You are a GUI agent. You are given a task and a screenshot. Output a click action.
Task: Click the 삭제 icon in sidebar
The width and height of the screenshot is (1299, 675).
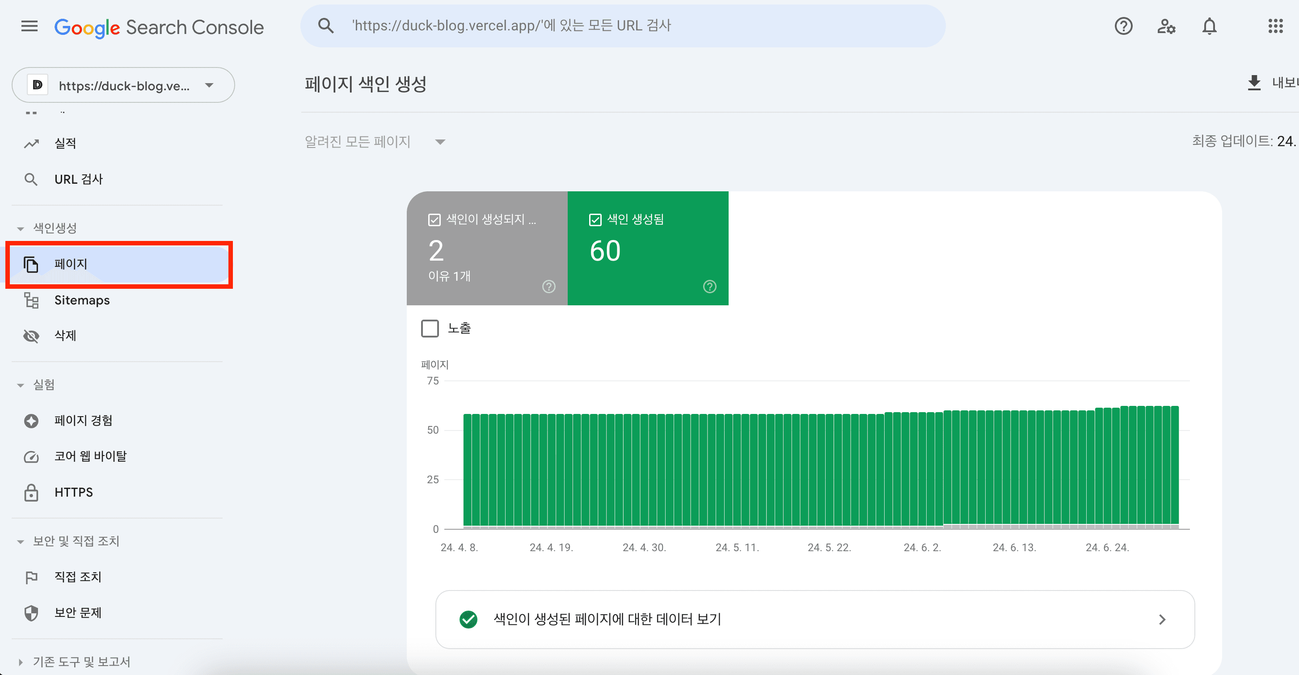32,336
